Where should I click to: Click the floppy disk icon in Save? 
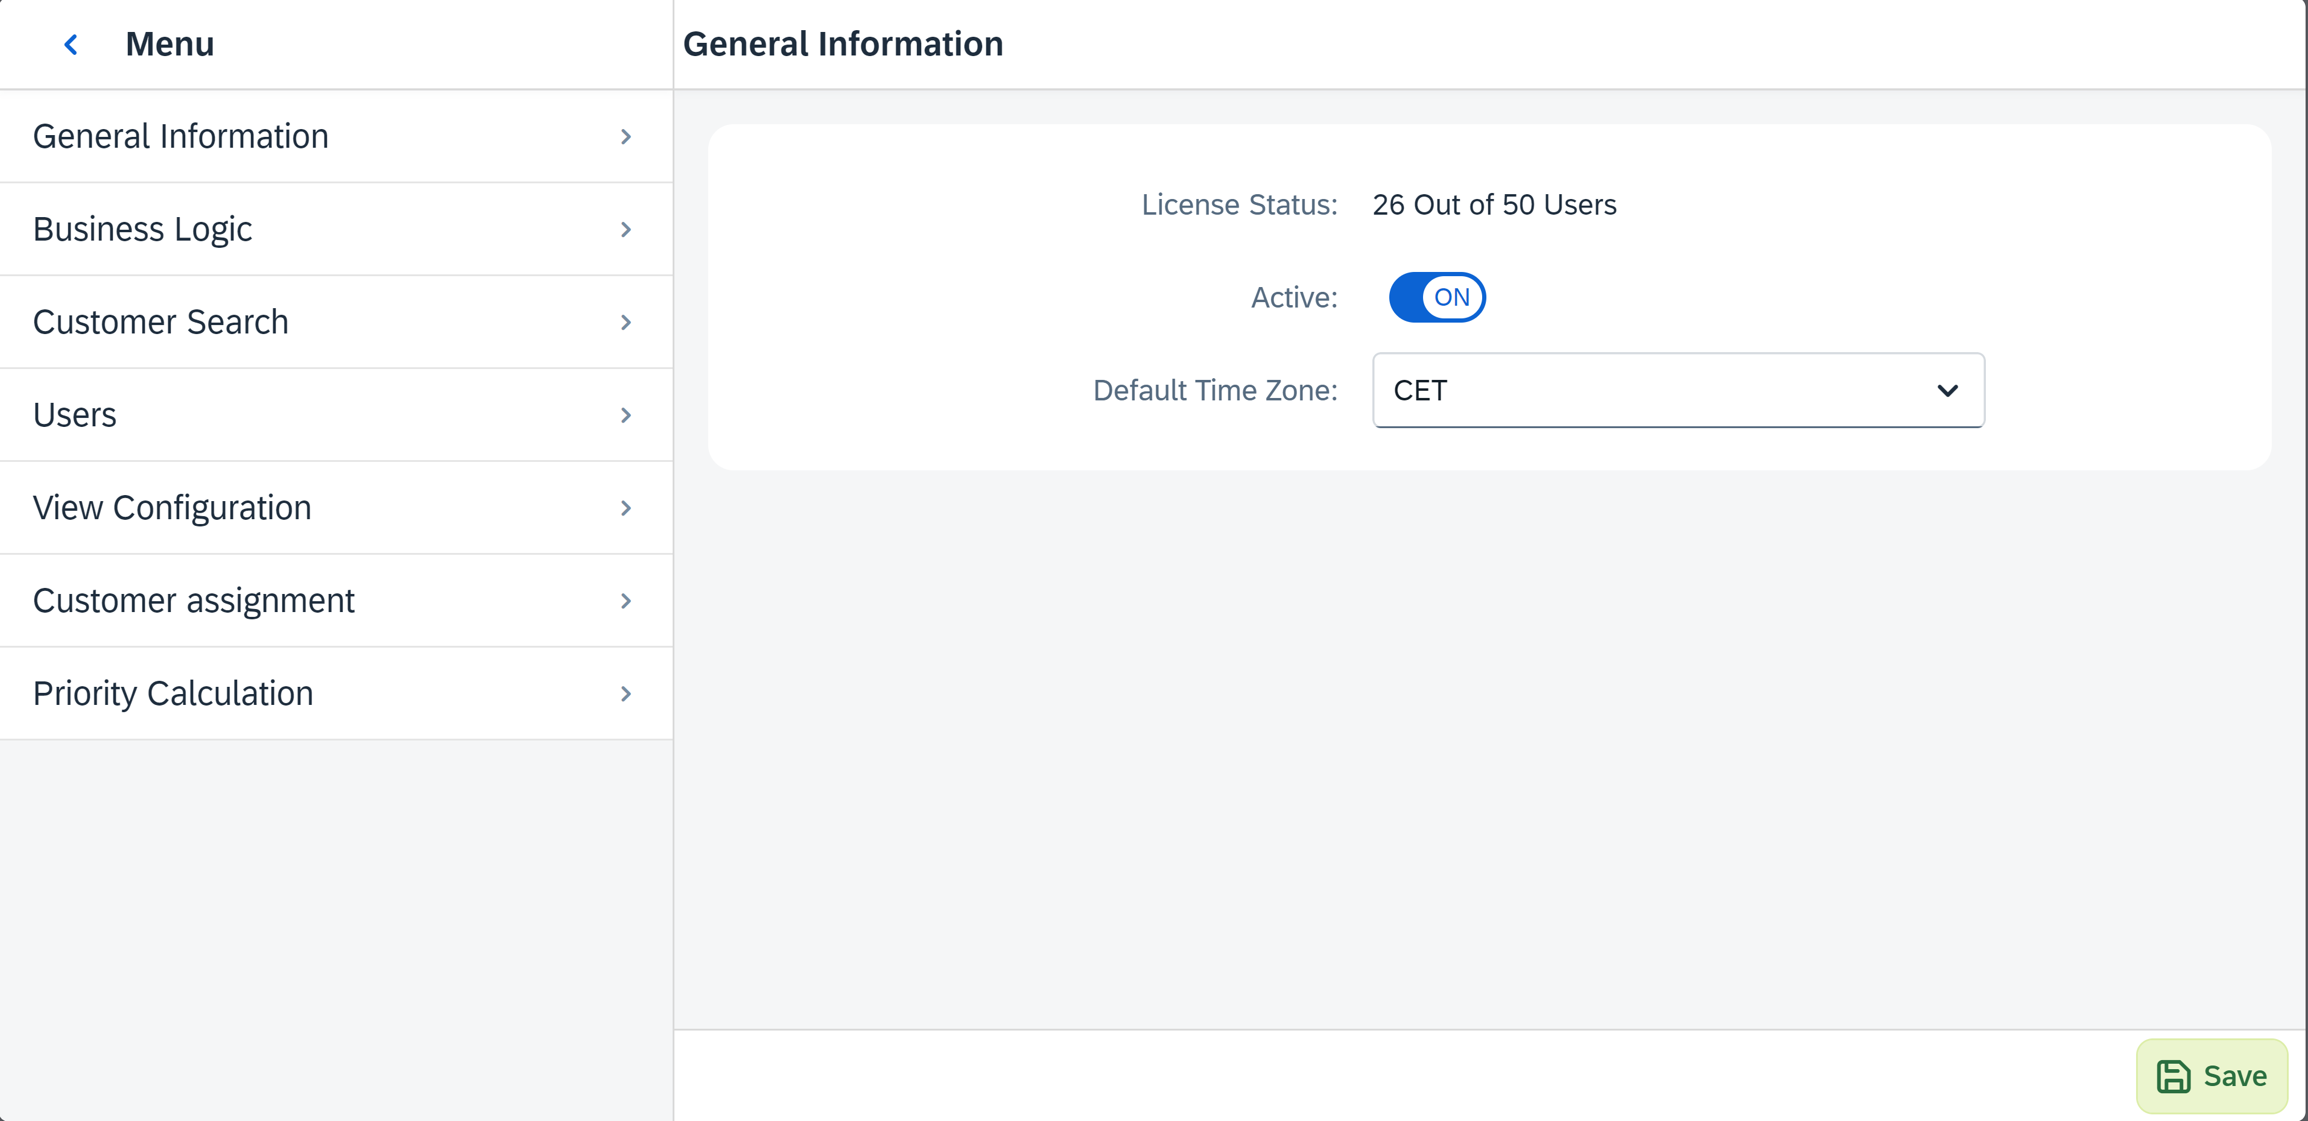[2173, 1076]
